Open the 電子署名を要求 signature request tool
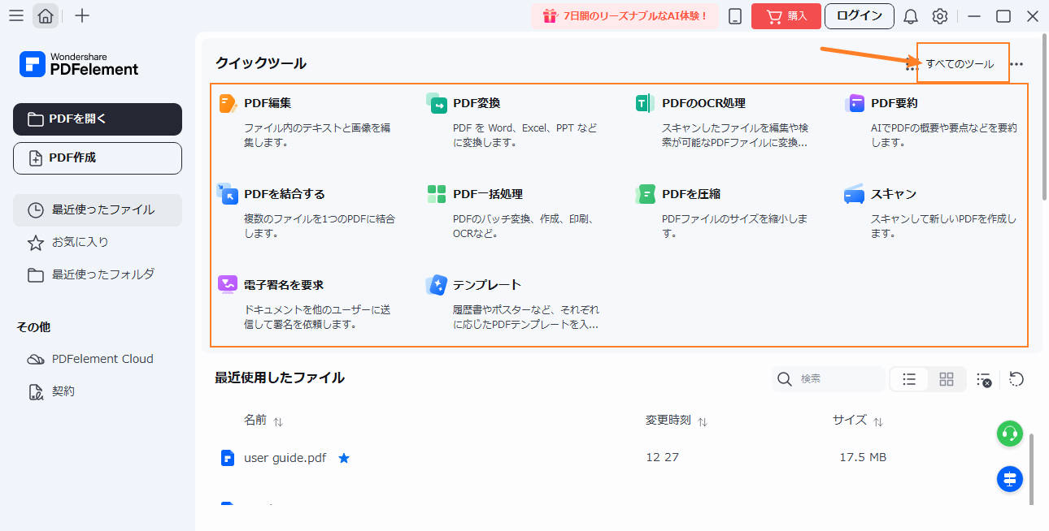The height and width of the screenshot is (531, 1049). coord(284,285)
